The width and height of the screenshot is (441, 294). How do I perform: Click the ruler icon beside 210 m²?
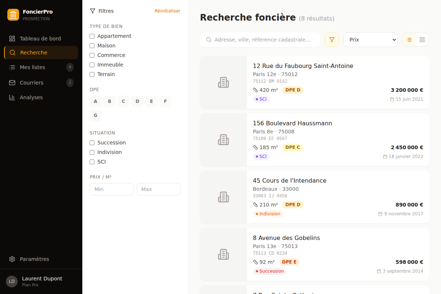[x=255, y=205]
